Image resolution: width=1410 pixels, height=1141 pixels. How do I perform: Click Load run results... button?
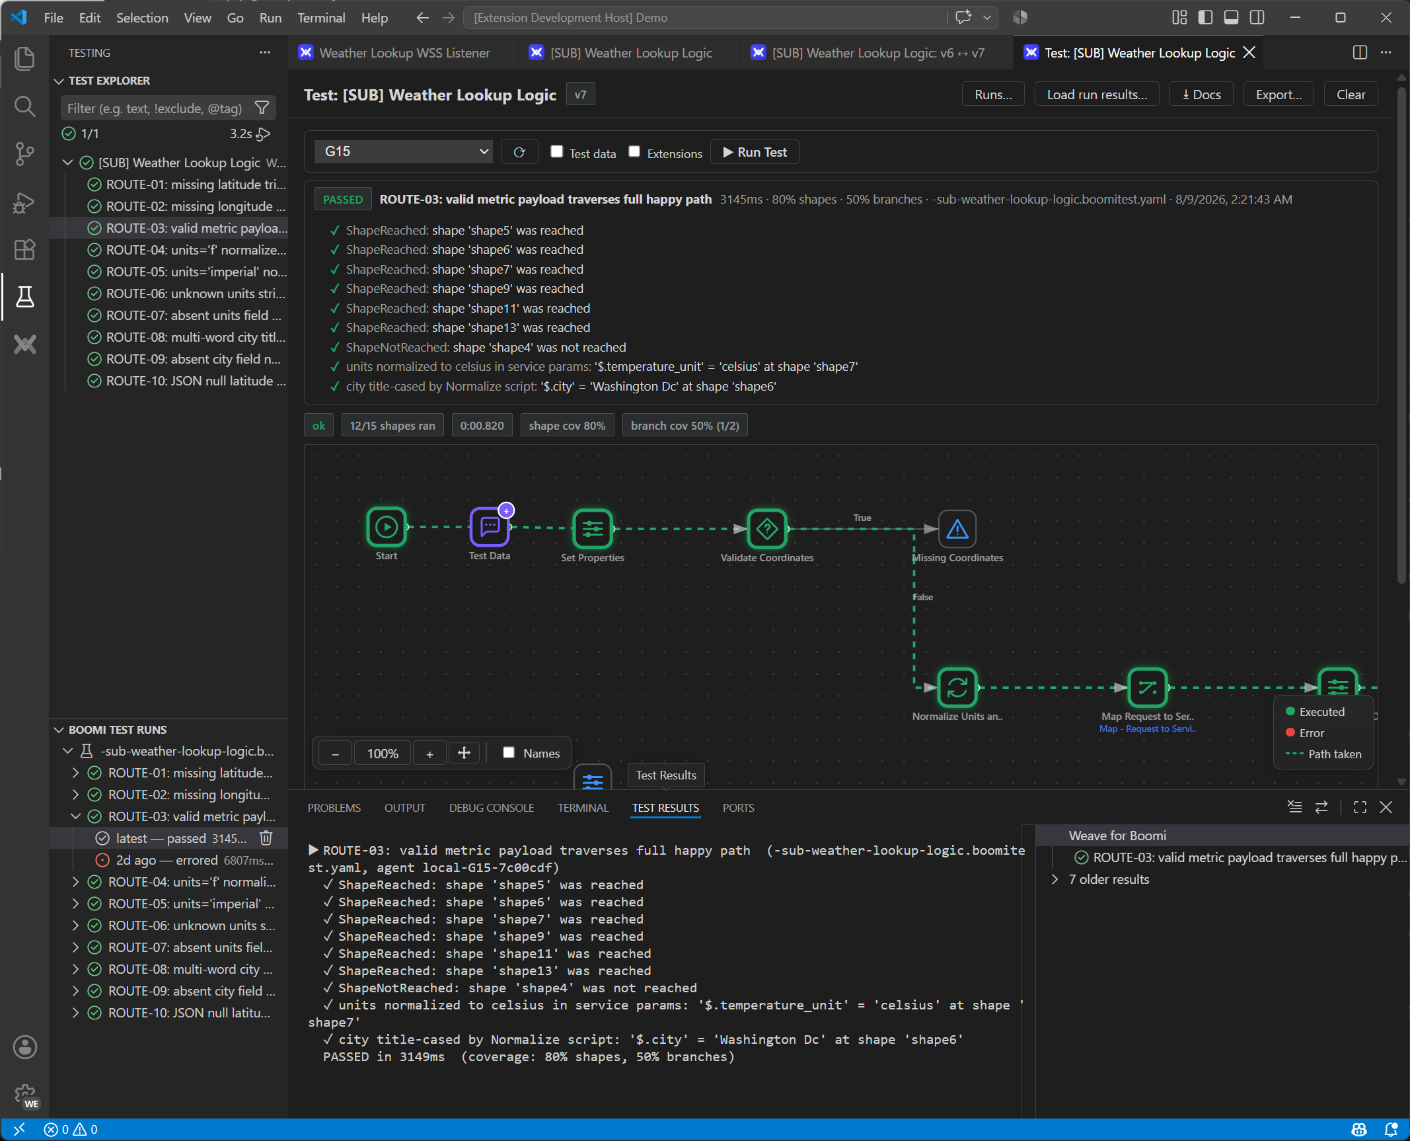tap(1097, 95)
